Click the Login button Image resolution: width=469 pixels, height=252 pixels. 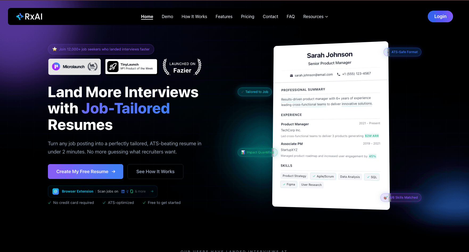(x=440, y=16)
